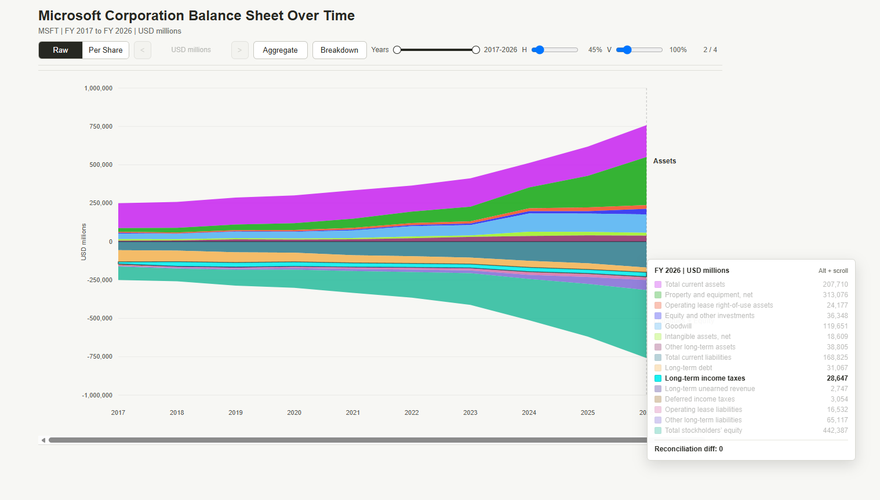The height and width of the screenshot is (500, 880).
Task: Click the horizontal chart scrollbar
Action: 348,440
